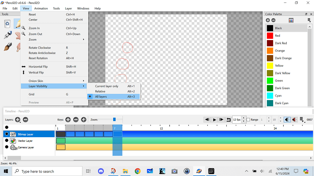This screenshot has width=314, height=176.
Task: Open the native color dialog icon
Action: [291, 20]
